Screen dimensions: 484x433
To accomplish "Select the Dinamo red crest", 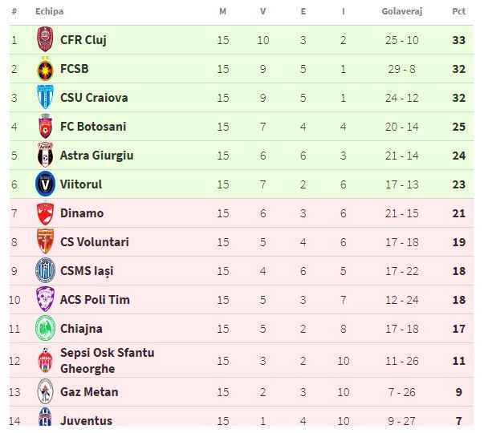I will click(x=45, y=213).
